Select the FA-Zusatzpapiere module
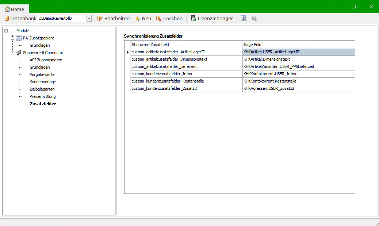This screenshot has height=226, width=379. tap(38, 38)
